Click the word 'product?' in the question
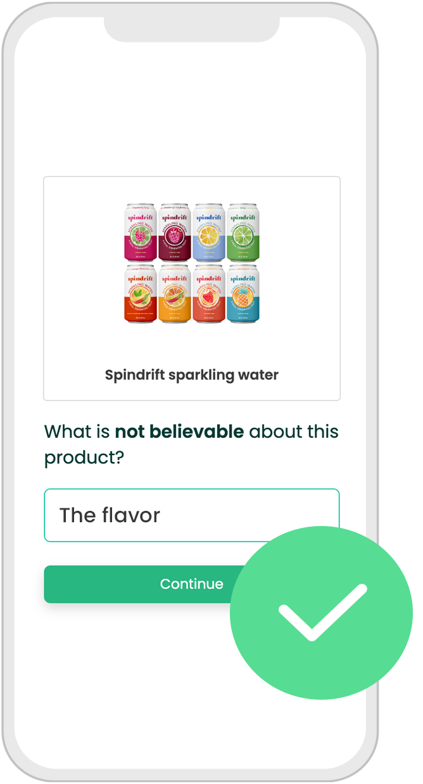The height and width of the screenshot is (784, 423). click(83, 458)
